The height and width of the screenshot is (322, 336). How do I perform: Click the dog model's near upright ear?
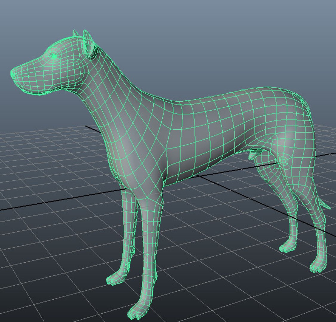(x=88, y=44)
